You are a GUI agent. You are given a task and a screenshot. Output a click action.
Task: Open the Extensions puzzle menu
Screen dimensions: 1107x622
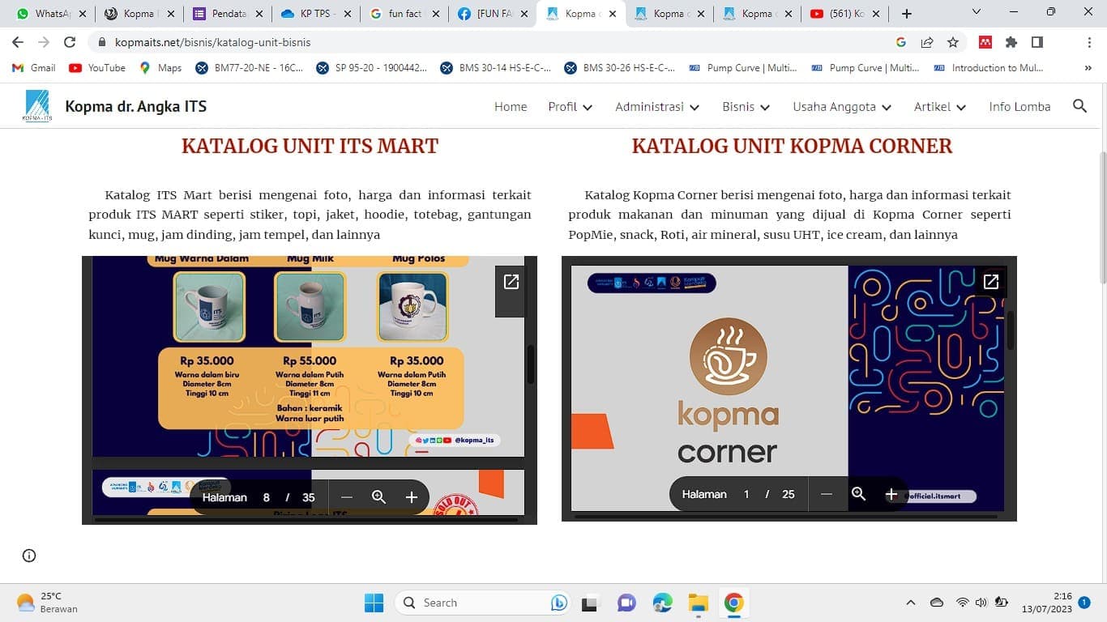(1011, 42)
